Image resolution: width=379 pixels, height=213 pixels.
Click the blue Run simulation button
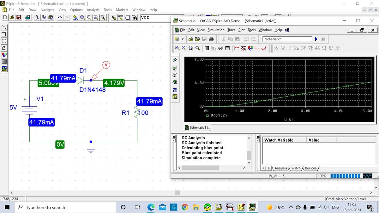[316, 39]
